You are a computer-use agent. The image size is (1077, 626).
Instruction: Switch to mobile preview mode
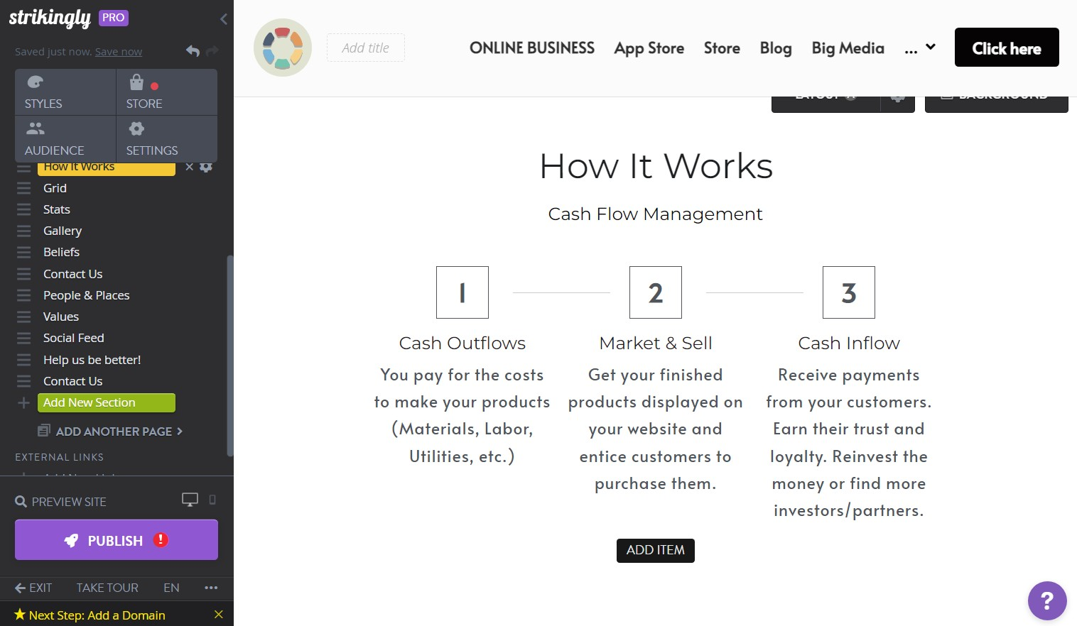point(212,500)
